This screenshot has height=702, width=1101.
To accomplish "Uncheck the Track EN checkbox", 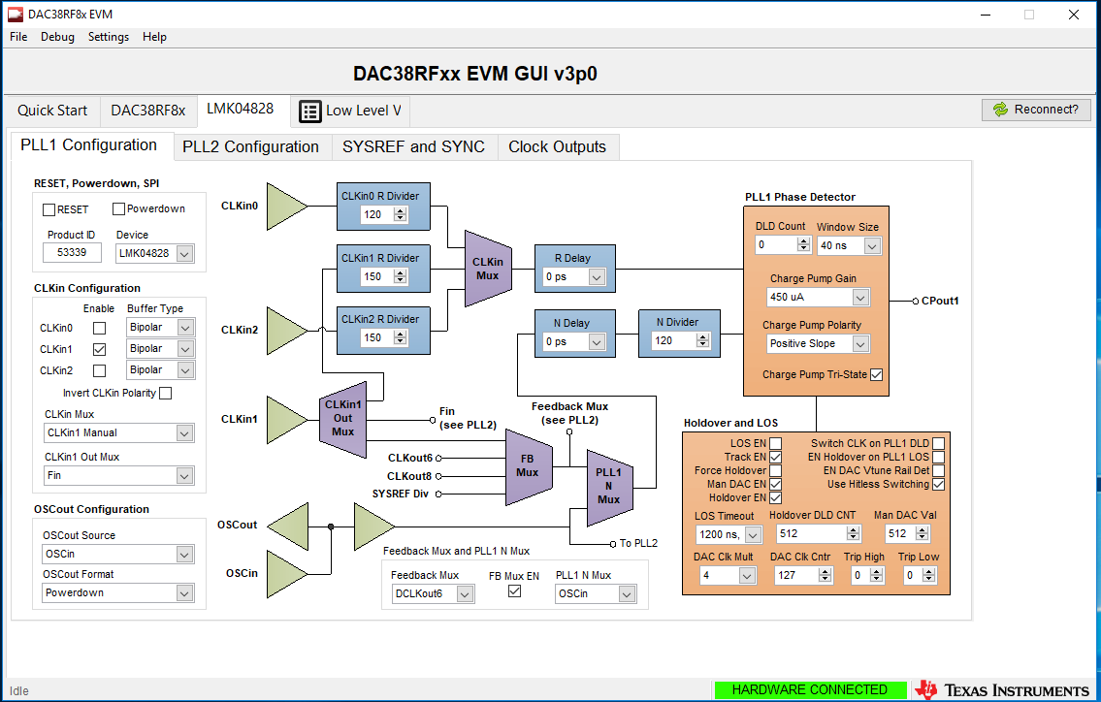I will (775, 457).
